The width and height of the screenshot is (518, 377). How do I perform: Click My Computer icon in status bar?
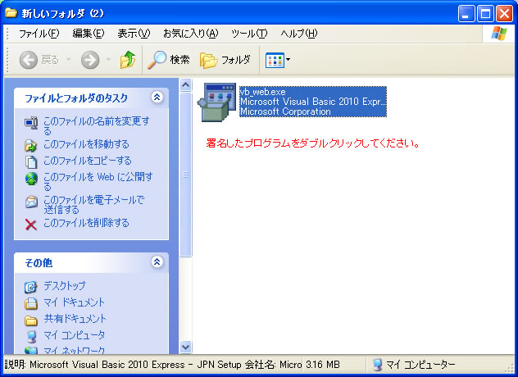(377, 365)
